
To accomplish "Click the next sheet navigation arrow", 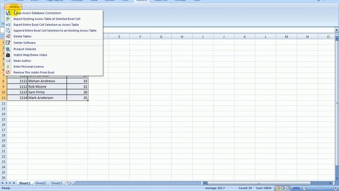I will tap(10, 183).
